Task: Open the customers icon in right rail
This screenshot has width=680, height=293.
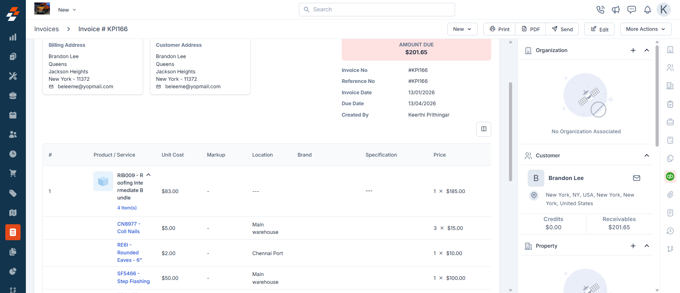Action: (x=670, y=68)
